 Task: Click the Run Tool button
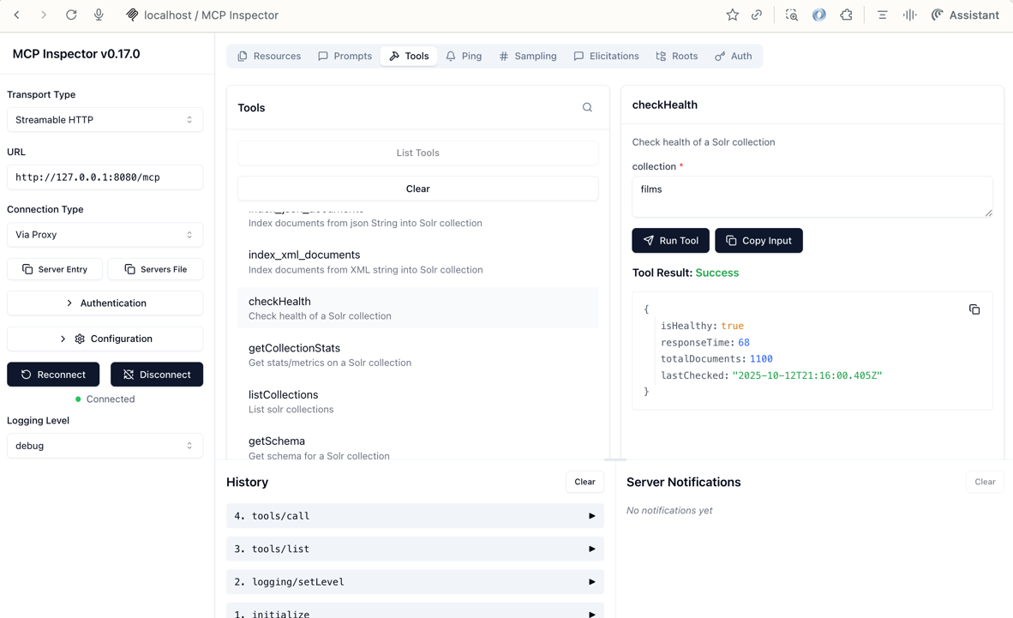[670, 240]
